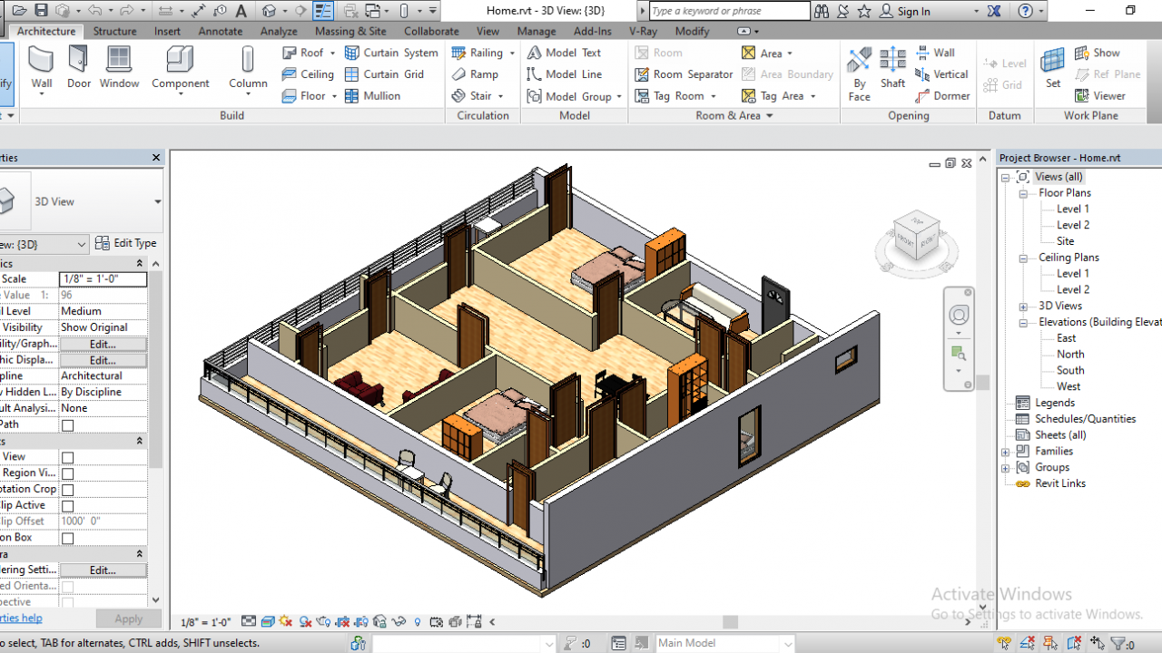Viewport: 1162px width, 653px height.
Task: Toggle the Far Clip Active checkbox
Action: pyautogui.click(x=67, y=506)
